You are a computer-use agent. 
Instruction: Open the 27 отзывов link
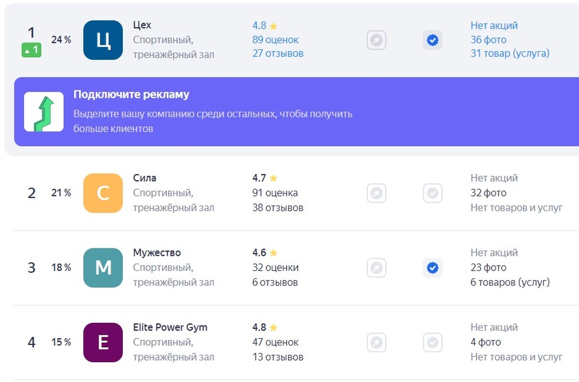(278, 54)
